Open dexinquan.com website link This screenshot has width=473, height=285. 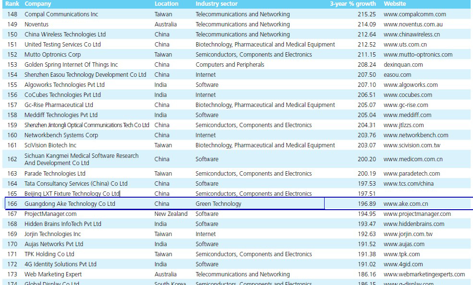tap(403, 64)
